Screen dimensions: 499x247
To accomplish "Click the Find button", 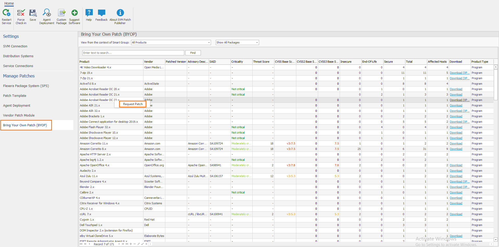I will (193, 53).
